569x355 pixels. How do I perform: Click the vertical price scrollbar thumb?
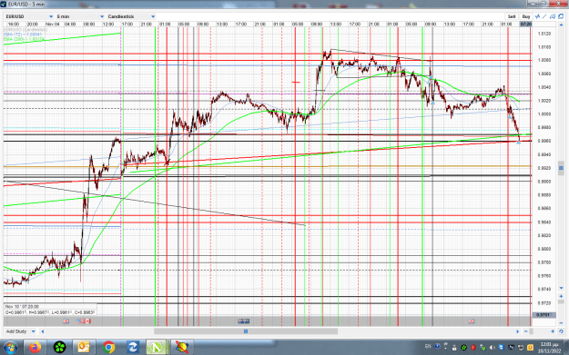click(561, 168)
